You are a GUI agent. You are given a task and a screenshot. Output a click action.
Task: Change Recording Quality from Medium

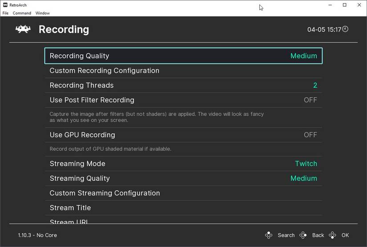(303, 56)
